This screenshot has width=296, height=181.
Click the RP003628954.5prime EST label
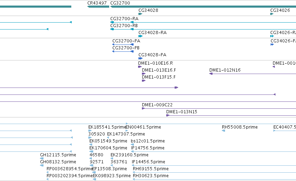[70, 169]
